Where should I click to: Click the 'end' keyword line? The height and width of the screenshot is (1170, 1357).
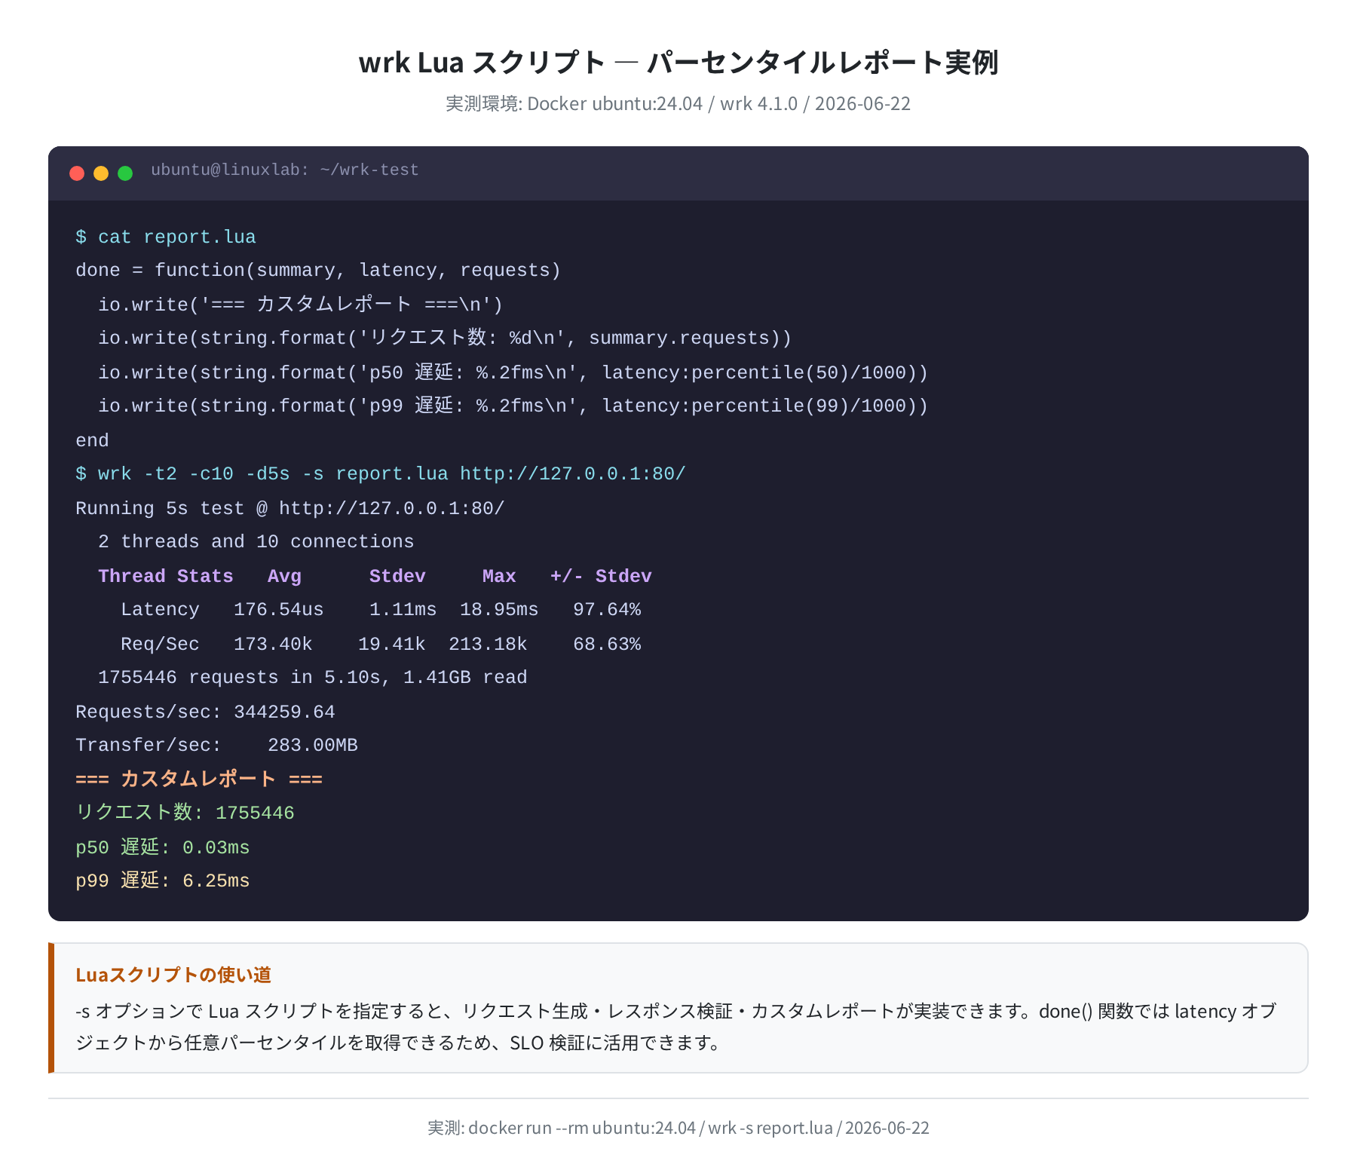pos(92,440)
